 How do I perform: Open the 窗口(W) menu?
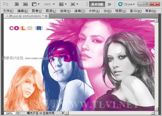[136, 11]
